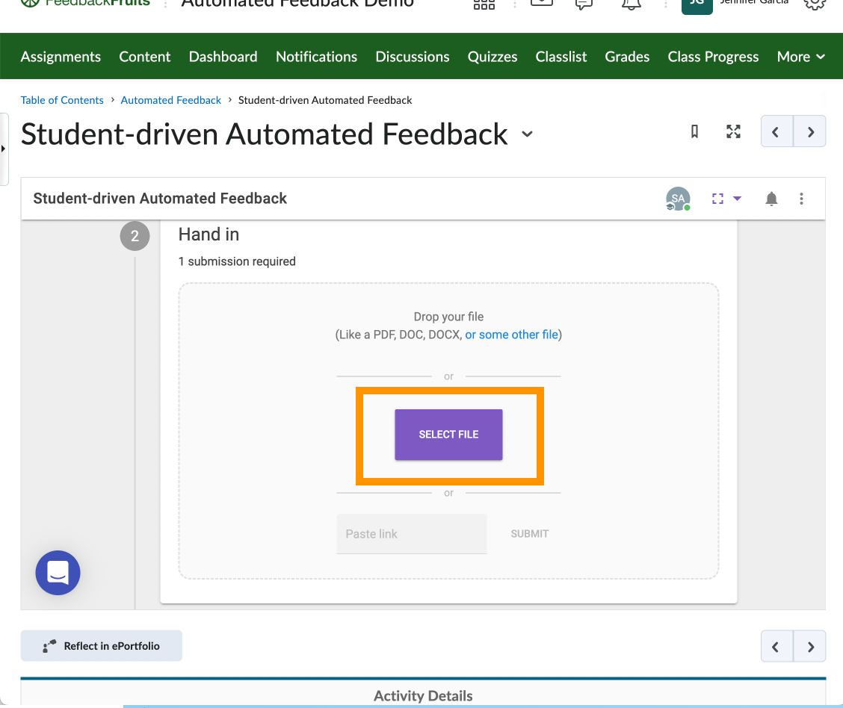Viewport: 843px width, 708px height.
Task: Open the support chat bubble
Action: coord(58,573)
